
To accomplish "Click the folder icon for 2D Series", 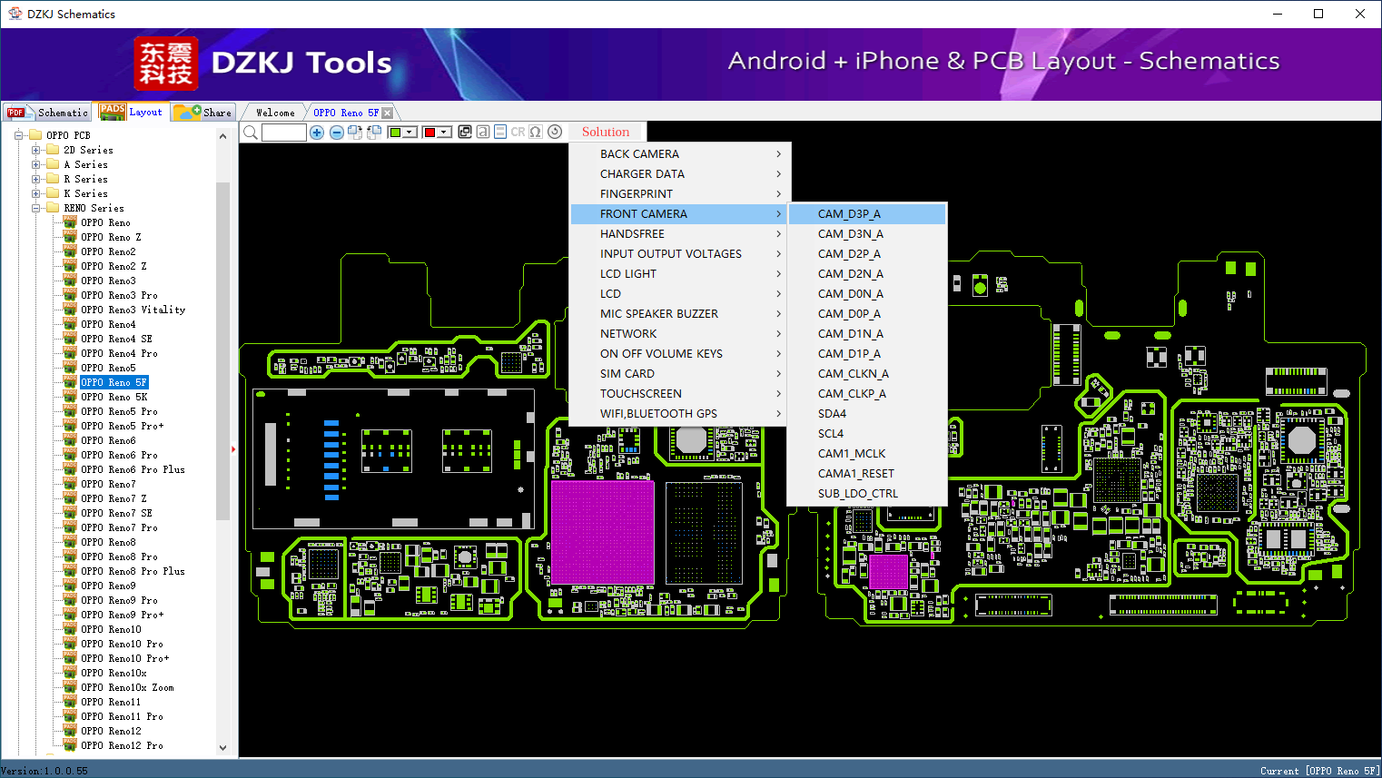I will coord(53,150).
